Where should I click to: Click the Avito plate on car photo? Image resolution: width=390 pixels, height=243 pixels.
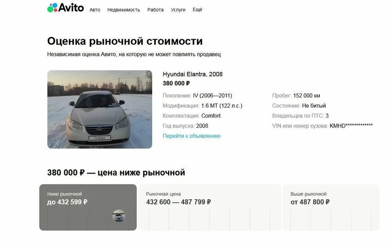pos(100,138)
